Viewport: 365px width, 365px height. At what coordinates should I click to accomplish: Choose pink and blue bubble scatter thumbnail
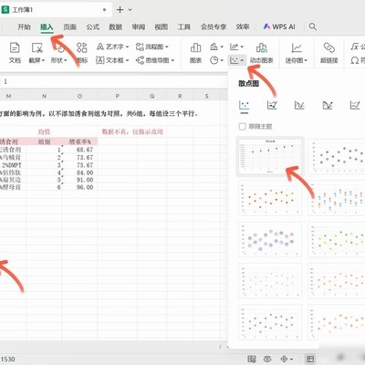270,239
